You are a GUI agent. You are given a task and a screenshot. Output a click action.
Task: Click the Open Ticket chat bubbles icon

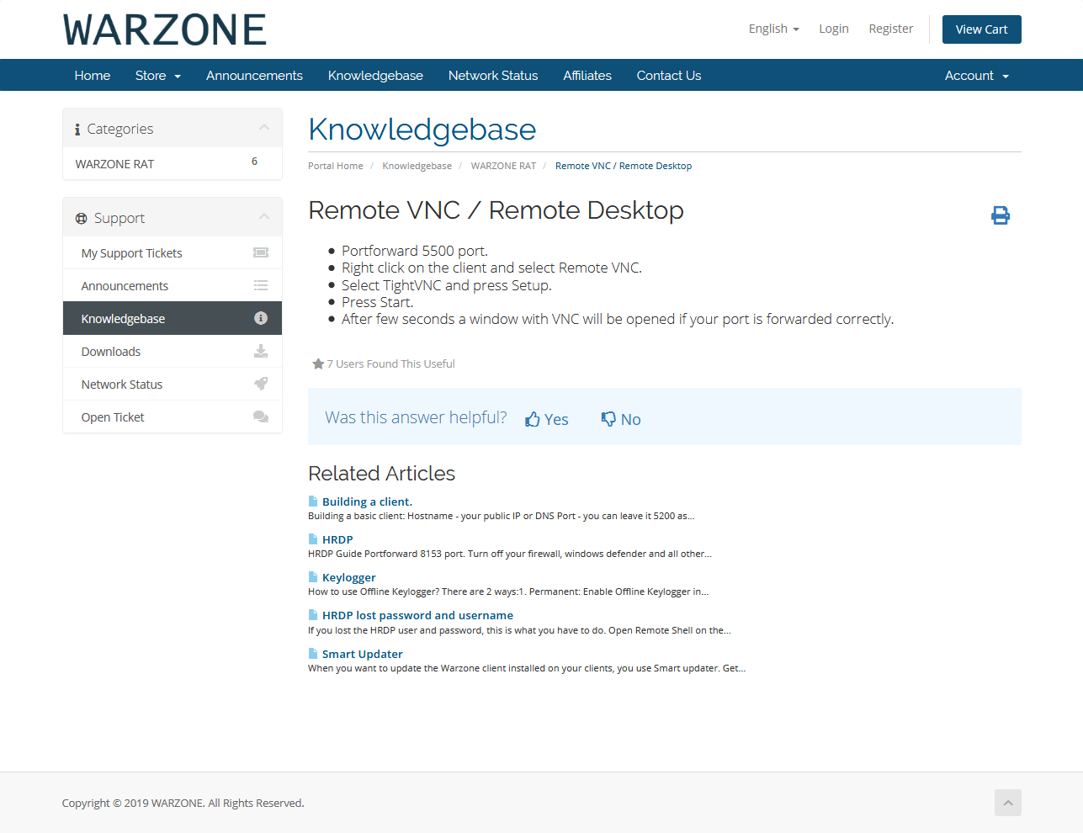click(x=261, y=417)
